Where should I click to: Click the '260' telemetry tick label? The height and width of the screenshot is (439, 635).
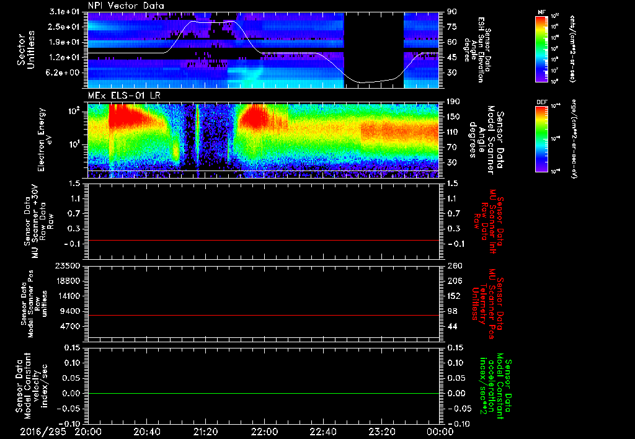[x=453, y=266]
